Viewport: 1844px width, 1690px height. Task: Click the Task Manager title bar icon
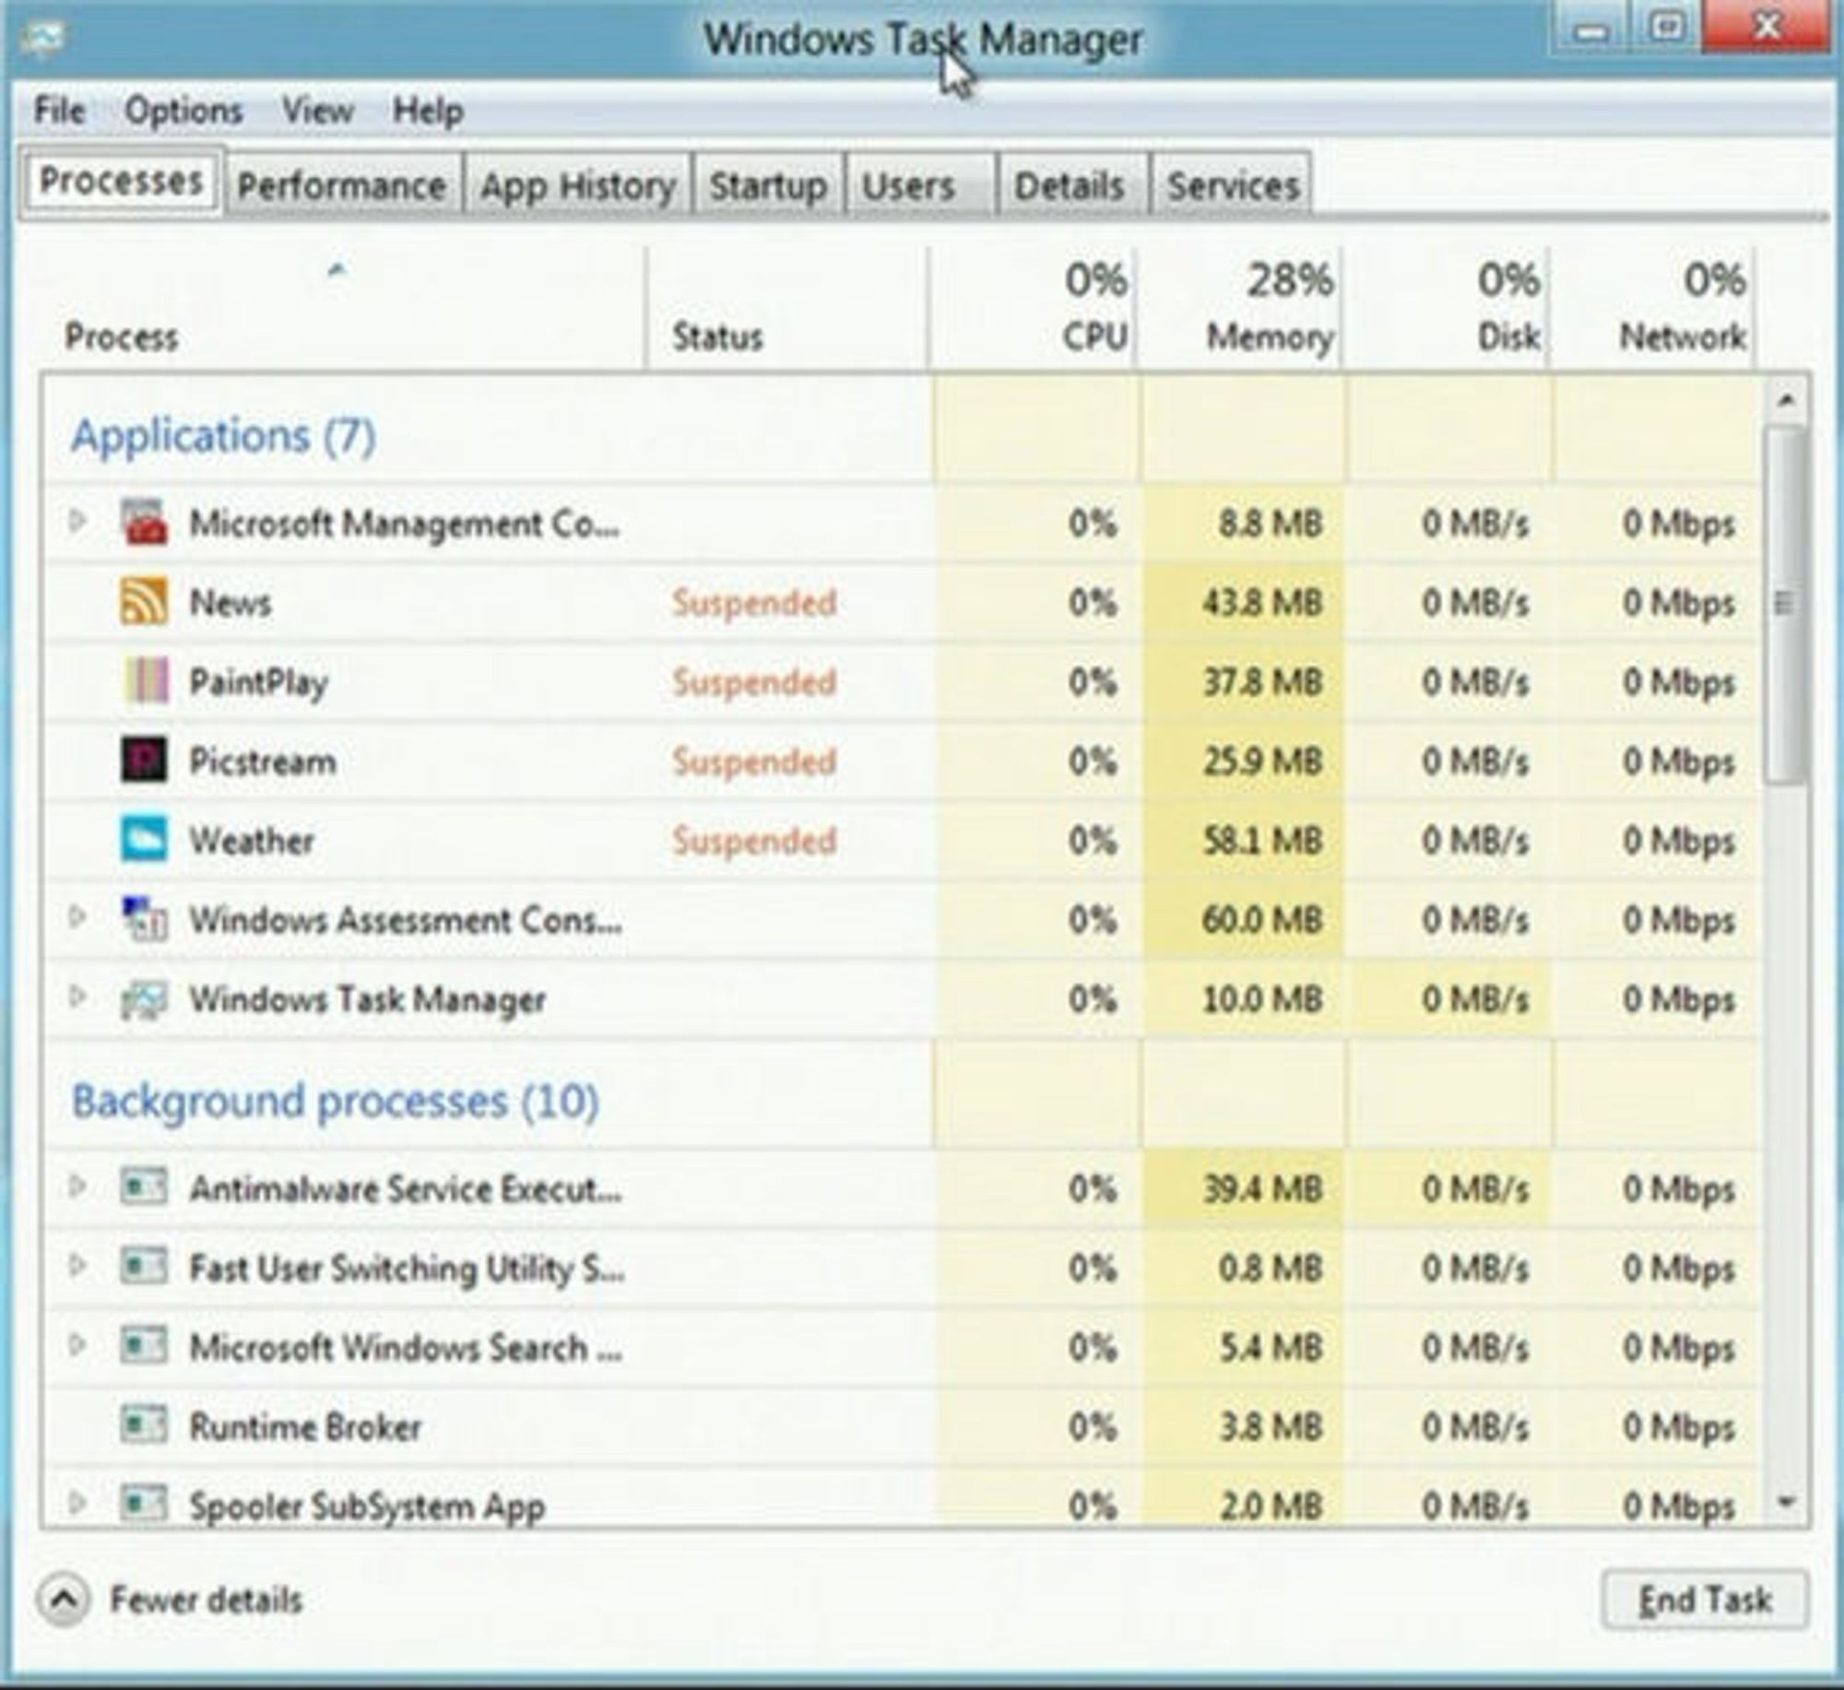tap(44, 39)
